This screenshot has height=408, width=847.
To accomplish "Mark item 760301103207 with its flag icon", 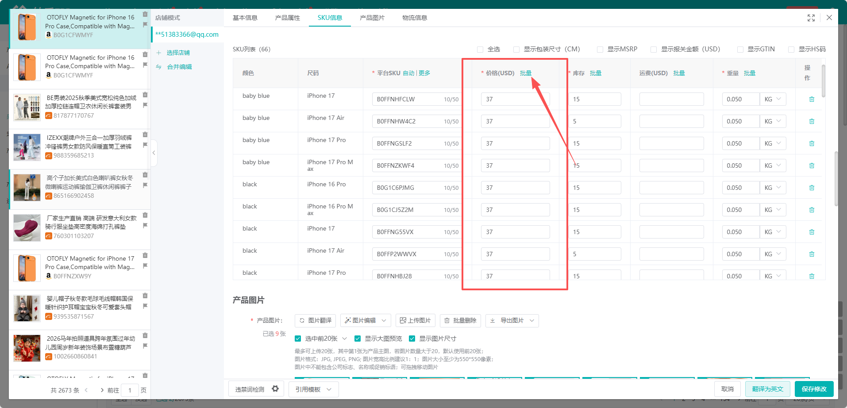I will (145, 226).
